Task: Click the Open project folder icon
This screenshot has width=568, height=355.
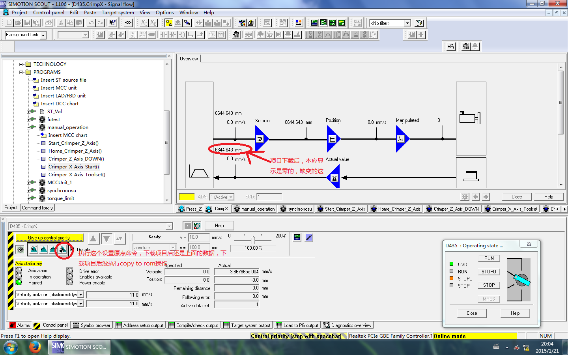Action: 18,23
